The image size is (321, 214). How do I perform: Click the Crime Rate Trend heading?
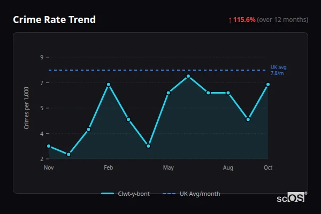54,20
